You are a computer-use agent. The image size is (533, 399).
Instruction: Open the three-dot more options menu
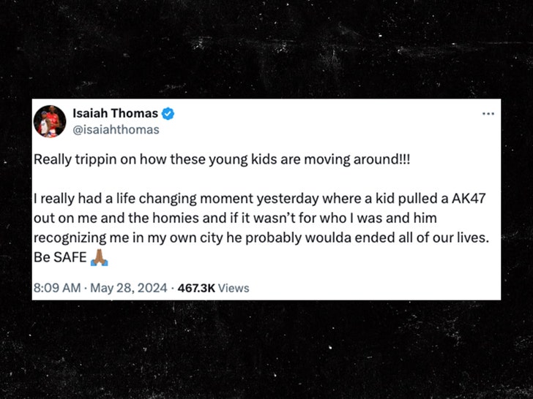coord(488,114)
